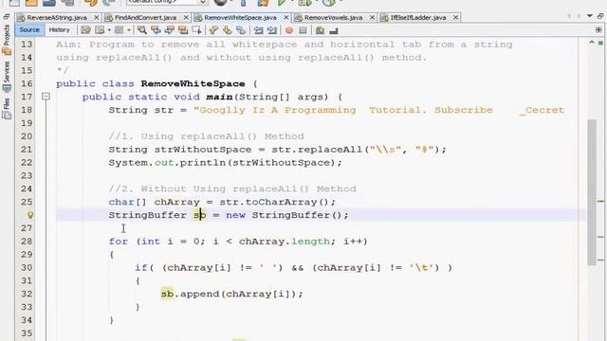Start Macro Recording red circle icon
607x341 pixels.
288,30
